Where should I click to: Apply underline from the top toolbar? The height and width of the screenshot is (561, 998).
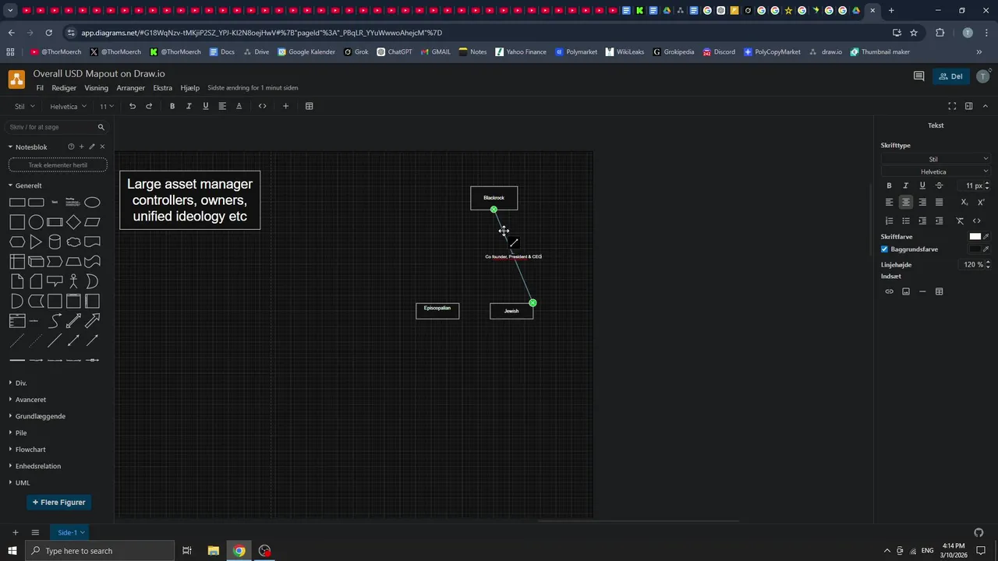pyautogui.click(x=206, y=106)
